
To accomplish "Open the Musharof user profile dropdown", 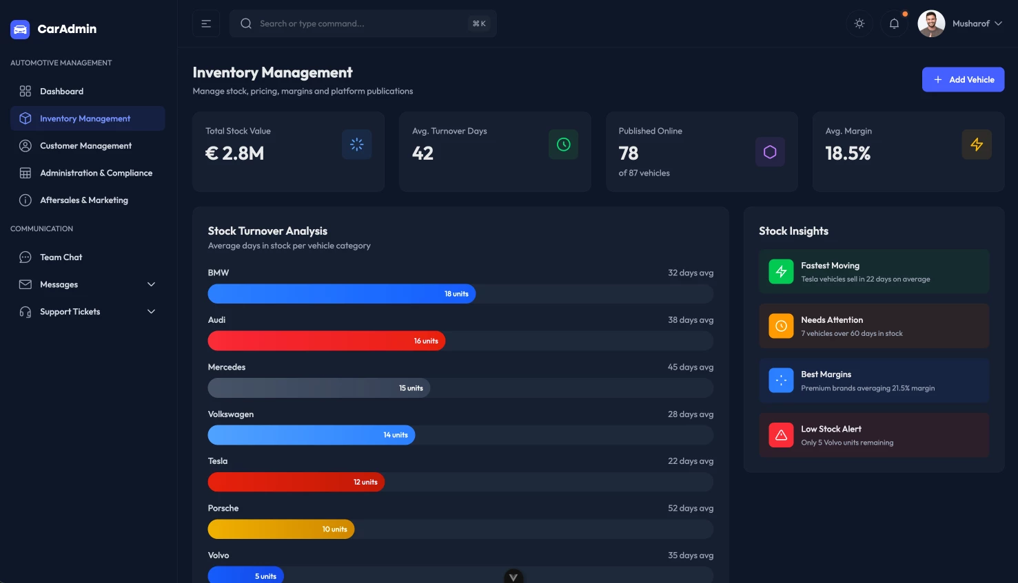I will (961, 23).
